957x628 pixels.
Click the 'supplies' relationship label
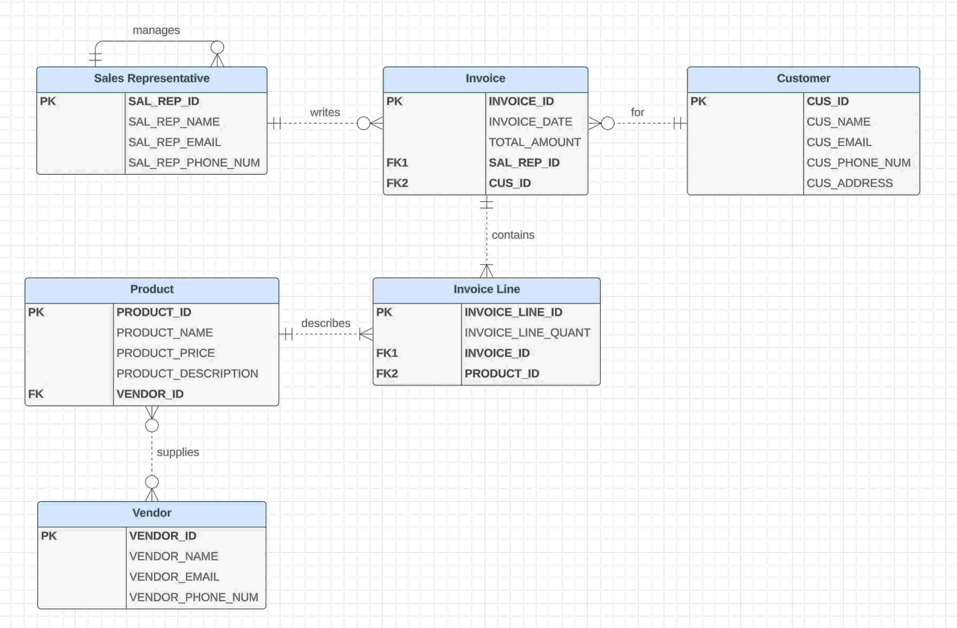(x=178, y=452)
